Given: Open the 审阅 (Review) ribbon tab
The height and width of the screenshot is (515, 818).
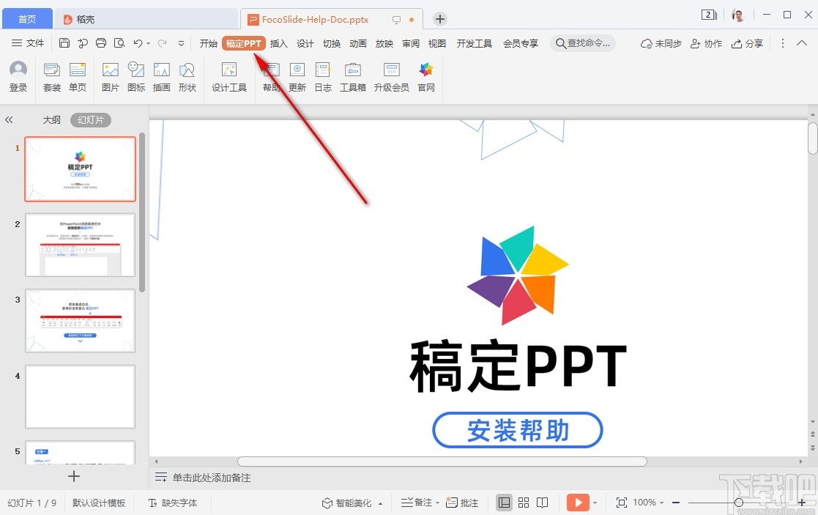Looking at the screenshot, I should (x=410, y=43).
